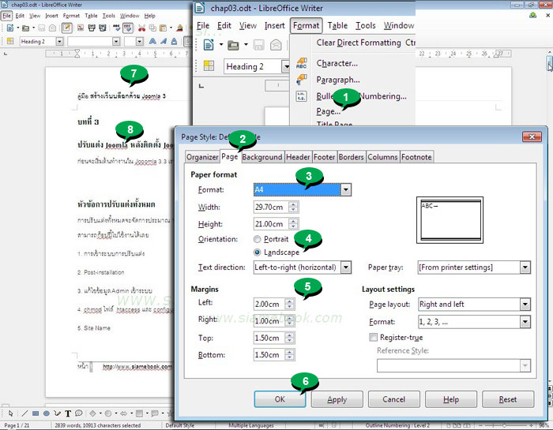
Task: Click Page Preview icon in small toolbar
Action: (x=103, y=28)
